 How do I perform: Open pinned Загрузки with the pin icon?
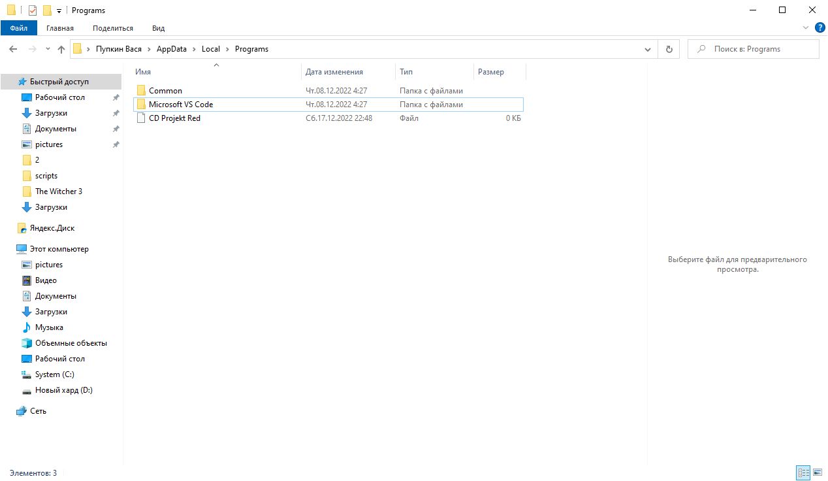click(x=51, y=113)
